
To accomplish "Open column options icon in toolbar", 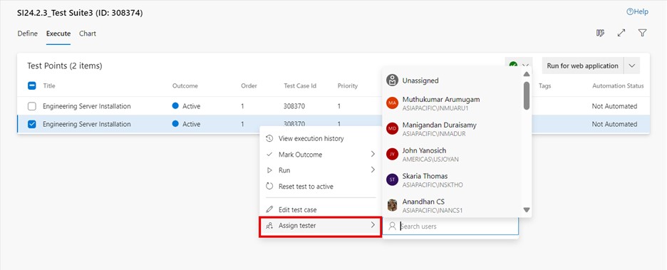I will click(x=600, y=33).
